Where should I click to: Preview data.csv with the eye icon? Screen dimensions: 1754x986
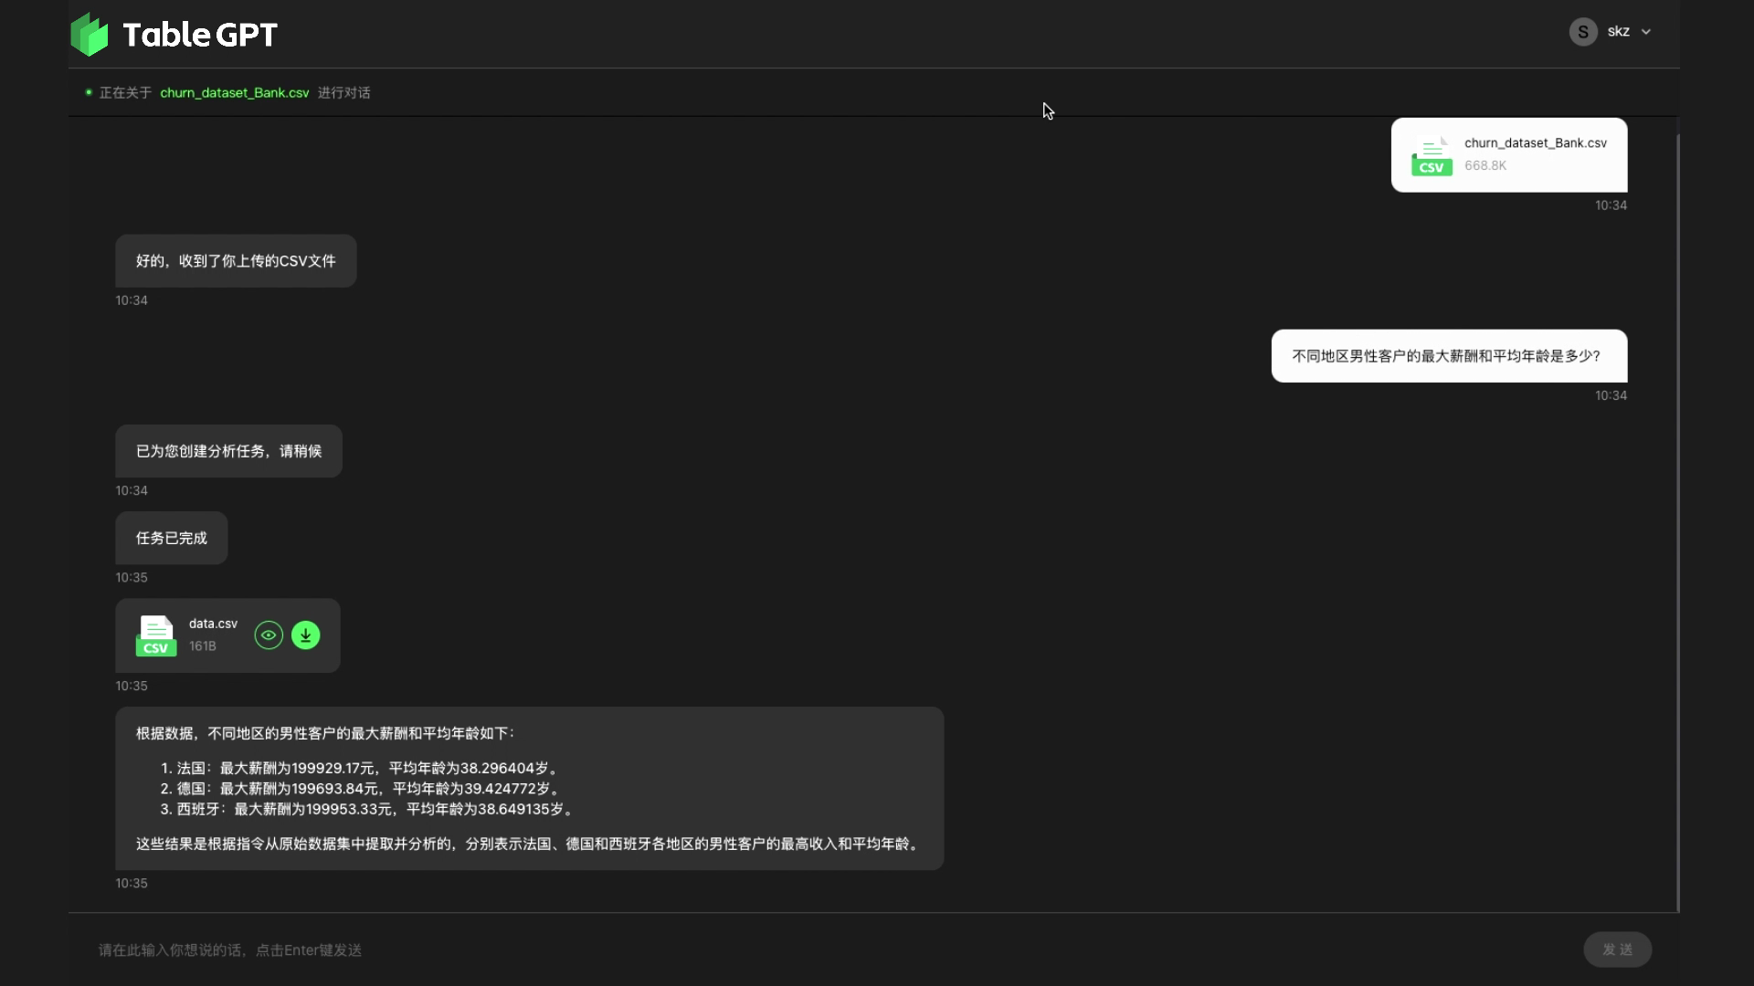pyautogui.click(x=269, y=635)
